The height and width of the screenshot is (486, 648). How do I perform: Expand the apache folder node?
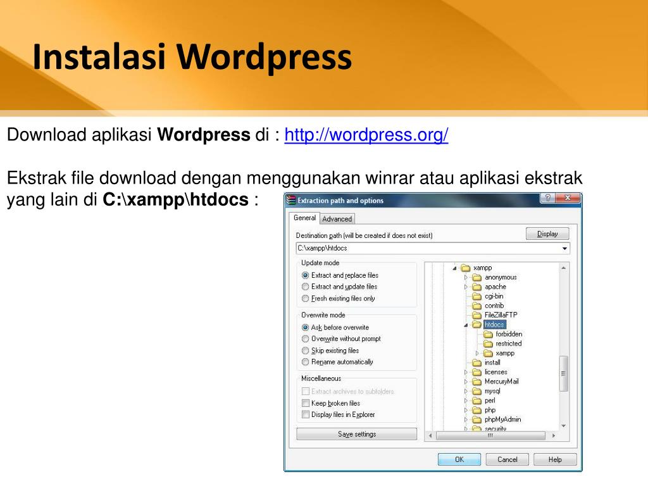coord(466,287)
